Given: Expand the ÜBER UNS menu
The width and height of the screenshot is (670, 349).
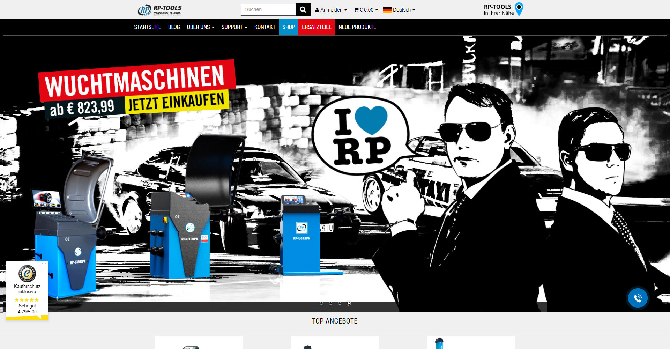Looking at the screenshot, I should pyautogui.click(x=201, y=27).
